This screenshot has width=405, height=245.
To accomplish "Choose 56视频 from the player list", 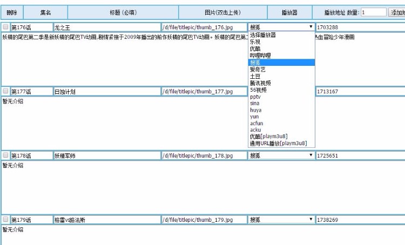I will [281, 90].
